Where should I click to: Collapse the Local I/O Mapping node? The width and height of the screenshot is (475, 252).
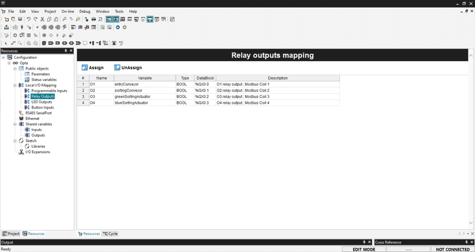tap(15, 85)
